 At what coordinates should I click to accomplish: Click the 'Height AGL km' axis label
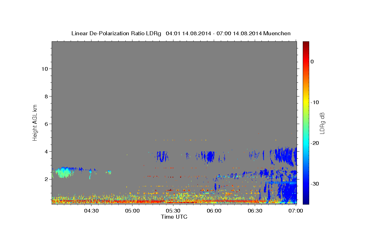pos(35,122)
